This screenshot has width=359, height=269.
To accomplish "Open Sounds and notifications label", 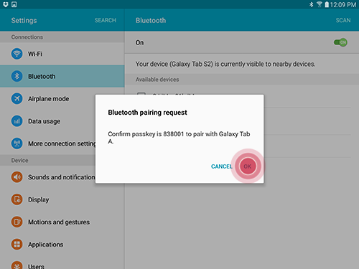I will point(62,177).
